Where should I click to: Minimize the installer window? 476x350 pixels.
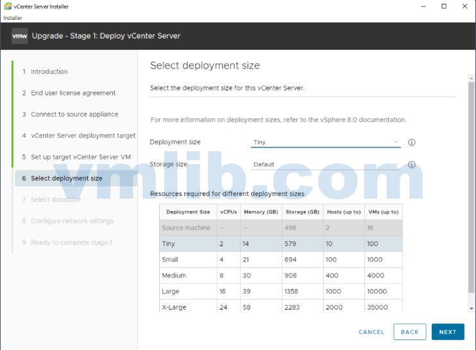pyautogui.click(x=423, y=6)
